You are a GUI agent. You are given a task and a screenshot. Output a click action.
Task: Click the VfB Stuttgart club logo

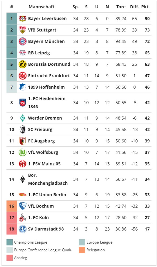(x=23, y=30)
